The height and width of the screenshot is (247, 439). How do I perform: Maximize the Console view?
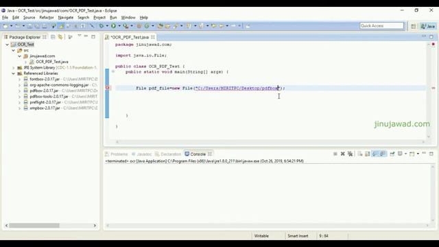point(431,154)
